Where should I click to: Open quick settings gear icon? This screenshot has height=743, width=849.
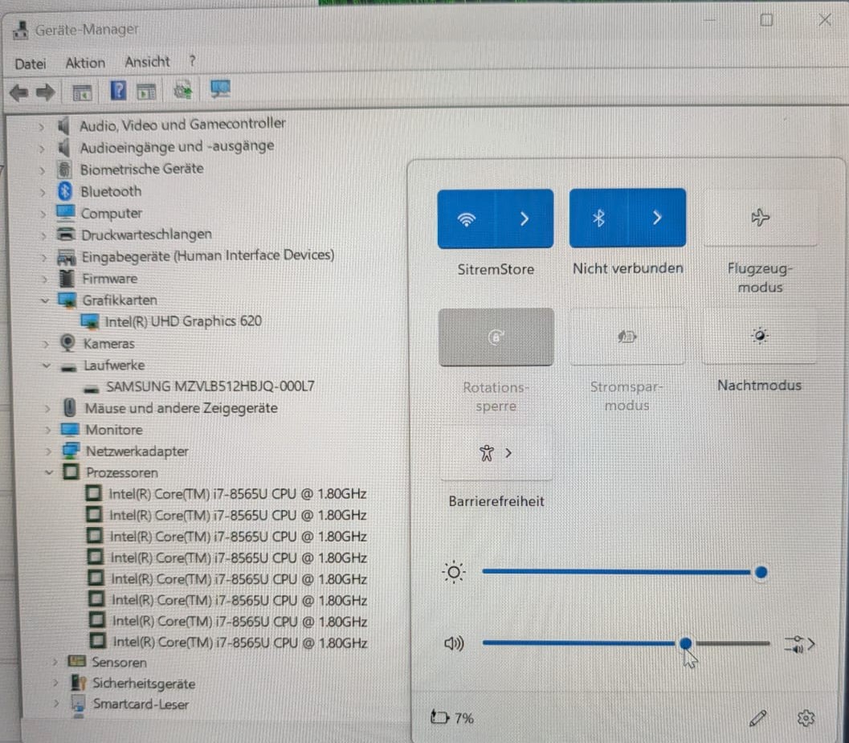806,718
